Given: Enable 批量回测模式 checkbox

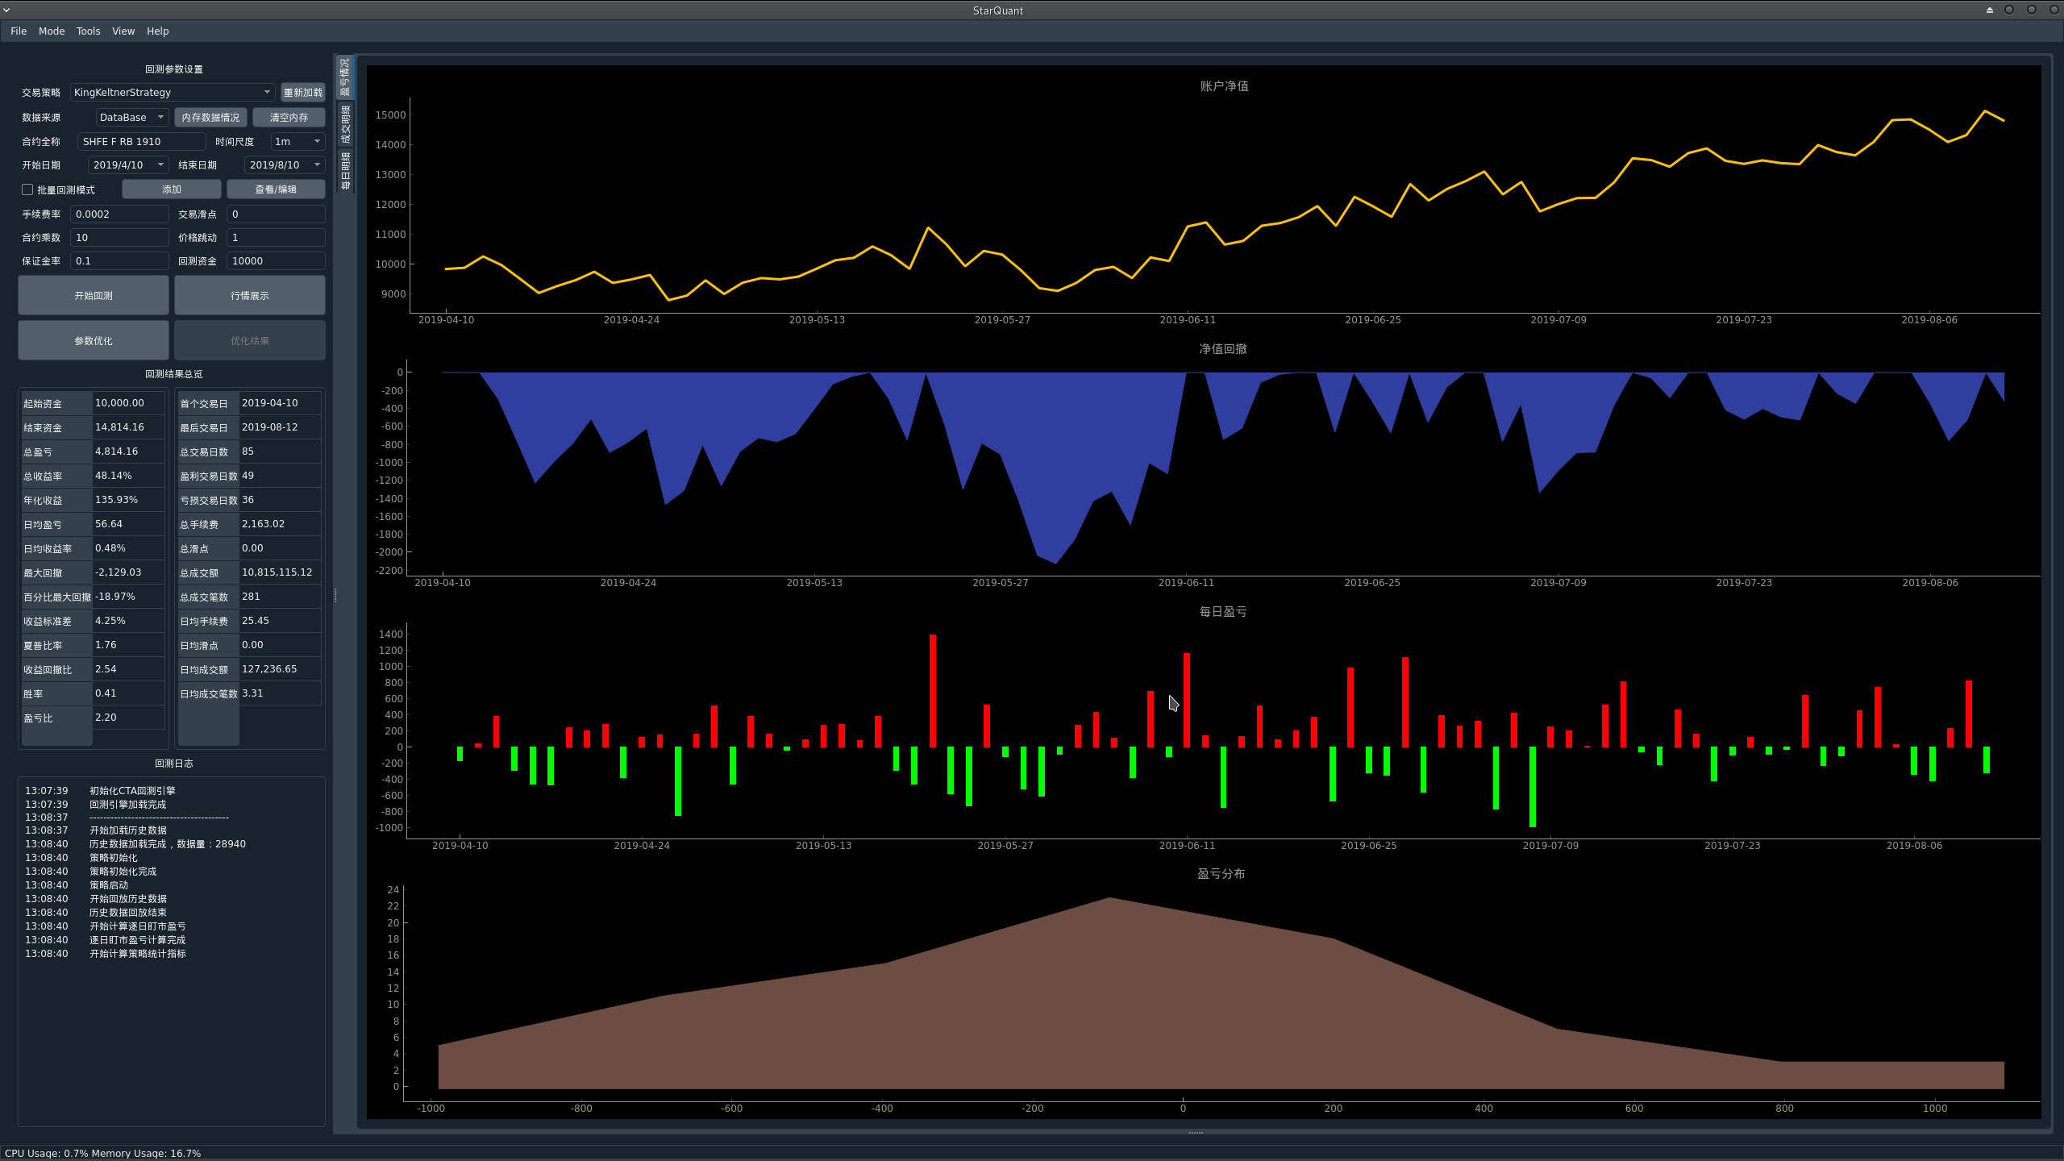Looking at the screenshot, I should coord(27,189).
